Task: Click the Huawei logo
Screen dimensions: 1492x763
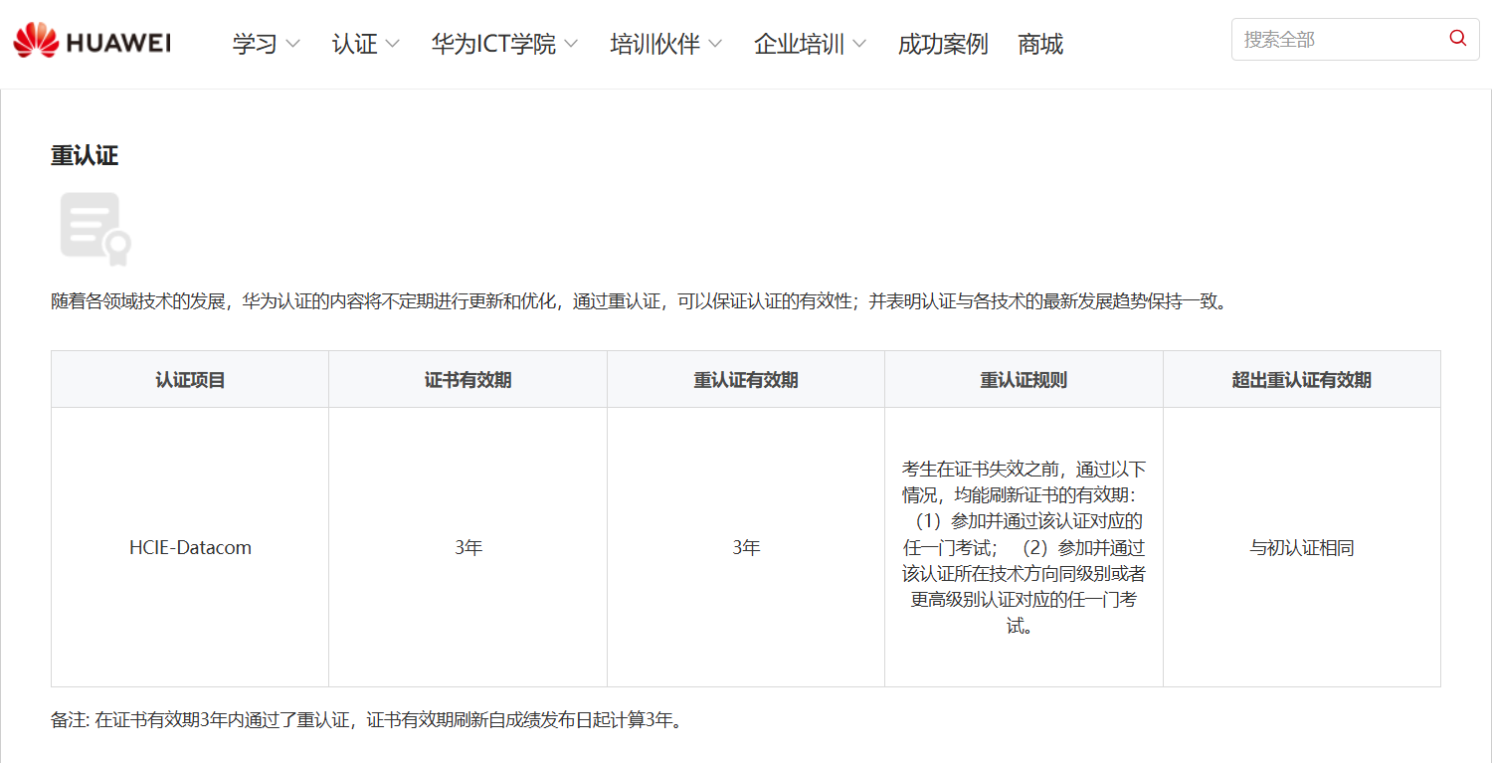Action: [92, 42]
